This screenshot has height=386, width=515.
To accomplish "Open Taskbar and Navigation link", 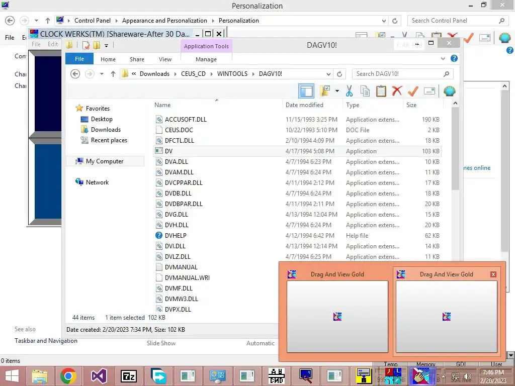I will click(46, 341).
